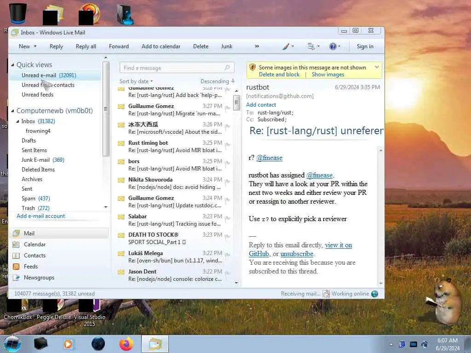Click Reply in the toolbar

56,46
